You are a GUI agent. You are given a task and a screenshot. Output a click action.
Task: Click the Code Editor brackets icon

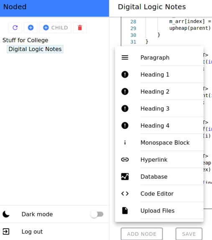[125, 194]
